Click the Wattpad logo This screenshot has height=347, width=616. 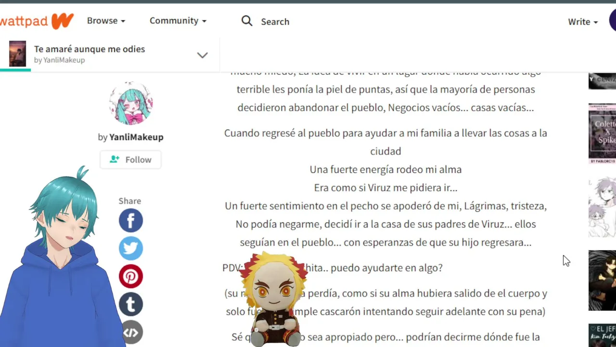(x=37, y=21)
